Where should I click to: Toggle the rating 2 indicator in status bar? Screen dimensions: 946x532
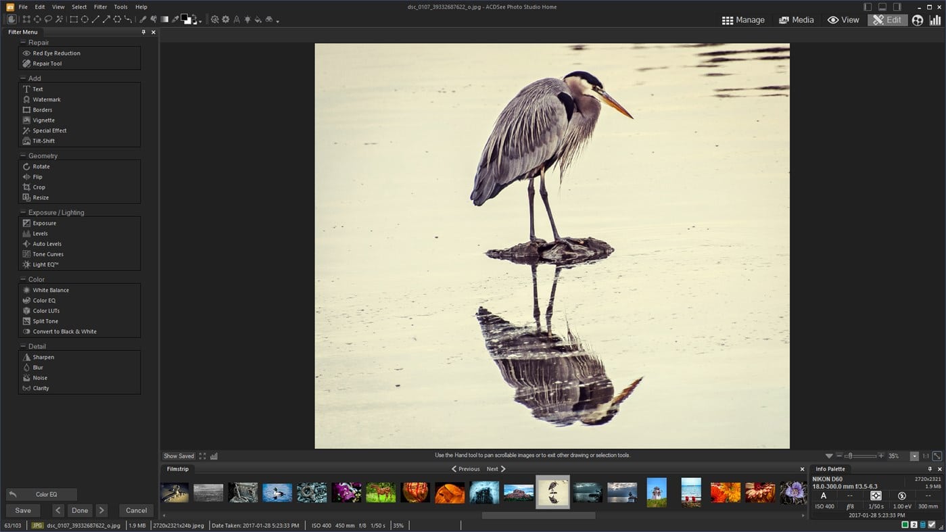tap(914, 525)
